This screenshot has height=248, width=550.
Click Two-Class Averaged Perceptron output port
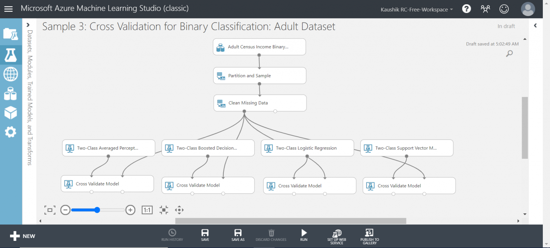(x=108, y=156)
